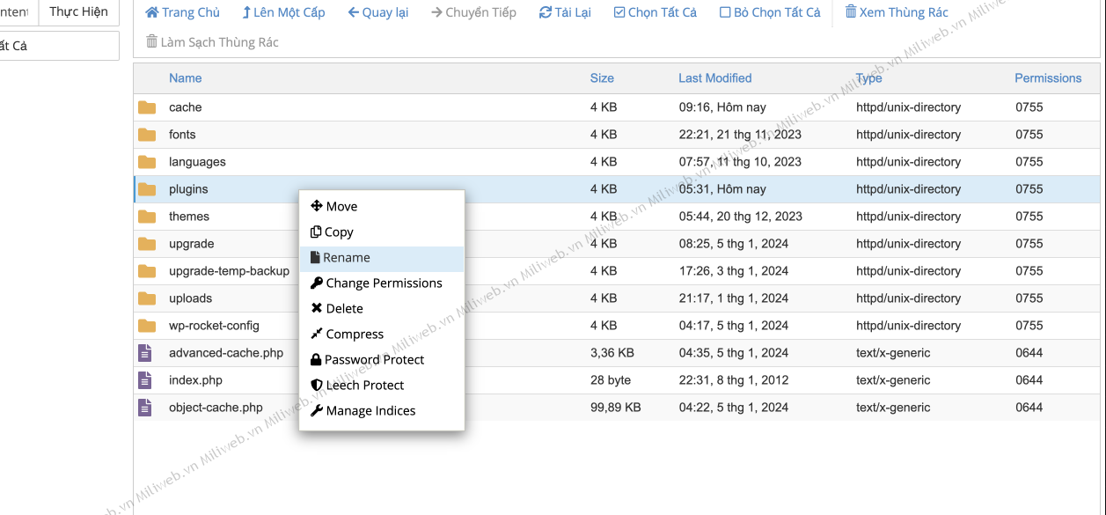Go back using the Quay lại link

378,12
